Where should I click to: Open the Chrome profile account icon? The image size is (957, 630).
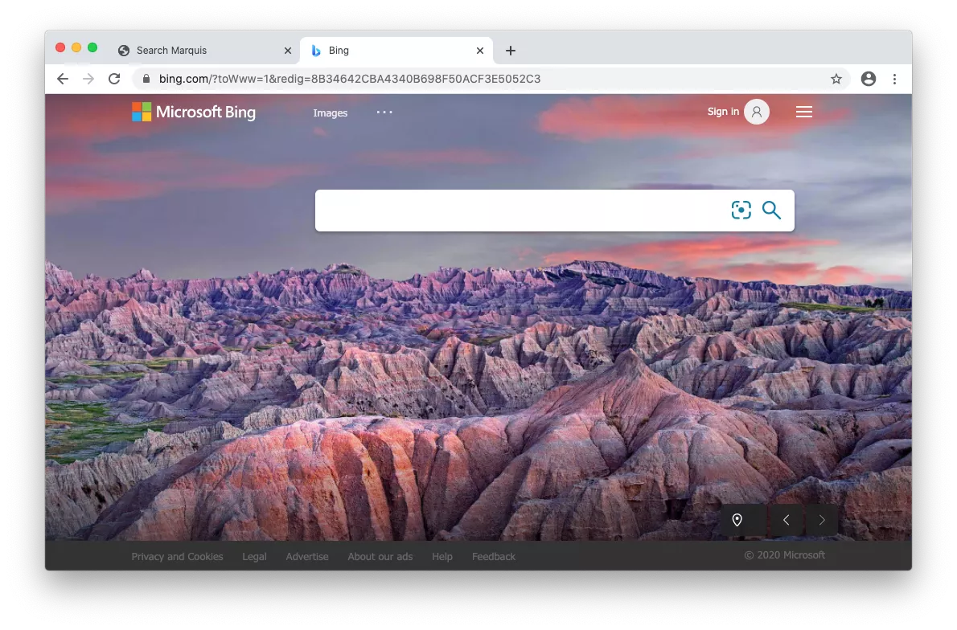coord(868,79)
